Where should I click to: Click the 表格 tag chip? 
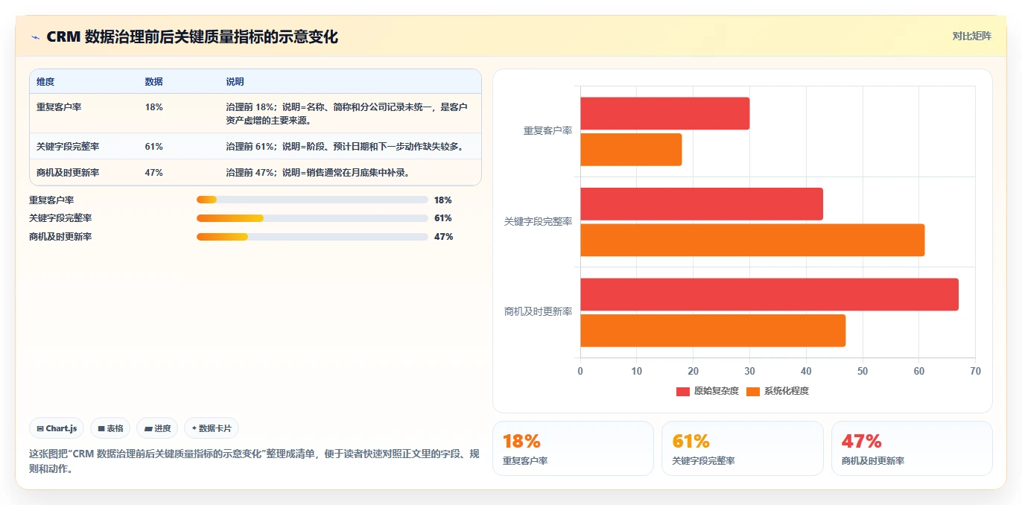(110, 428)
